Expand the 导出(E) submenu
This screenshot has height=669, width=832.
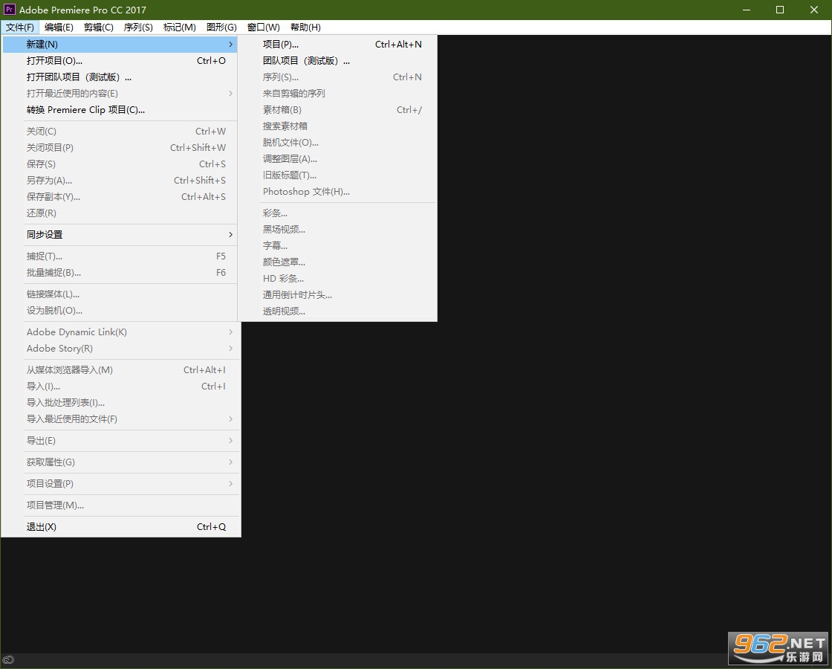120,441
